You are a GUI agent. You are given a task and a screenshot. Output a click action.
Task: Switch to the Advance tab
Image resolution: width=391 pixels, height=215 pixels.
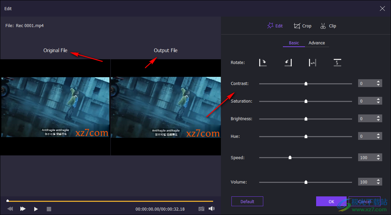coord(317,43)
